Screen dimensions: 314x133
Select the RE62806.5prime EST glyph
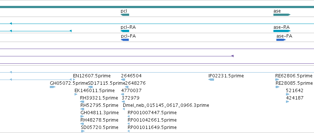tap(277, 80)
